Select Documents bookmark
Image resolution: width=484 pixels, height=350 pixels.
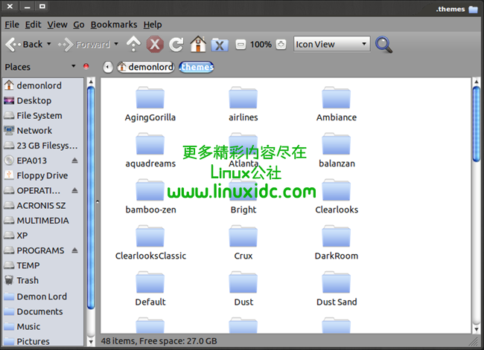[43, 311]
